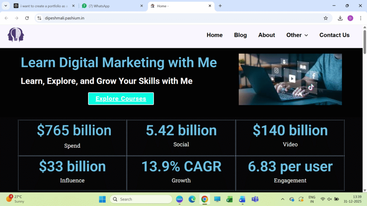Expand the Other menu in site navigation

297,35
